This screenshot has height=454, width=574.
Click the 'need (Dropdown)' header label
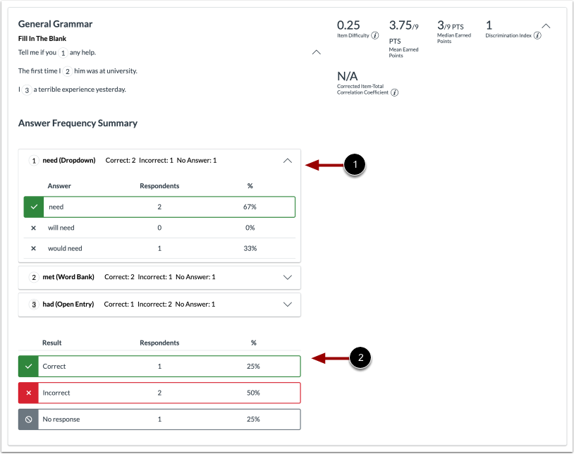[x=68, y=161]
